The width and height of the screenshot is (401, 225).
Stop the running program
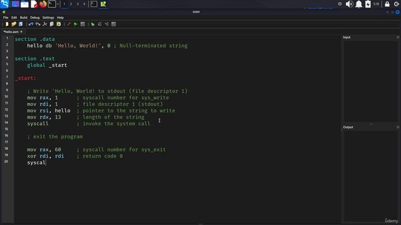pos(83,24)
